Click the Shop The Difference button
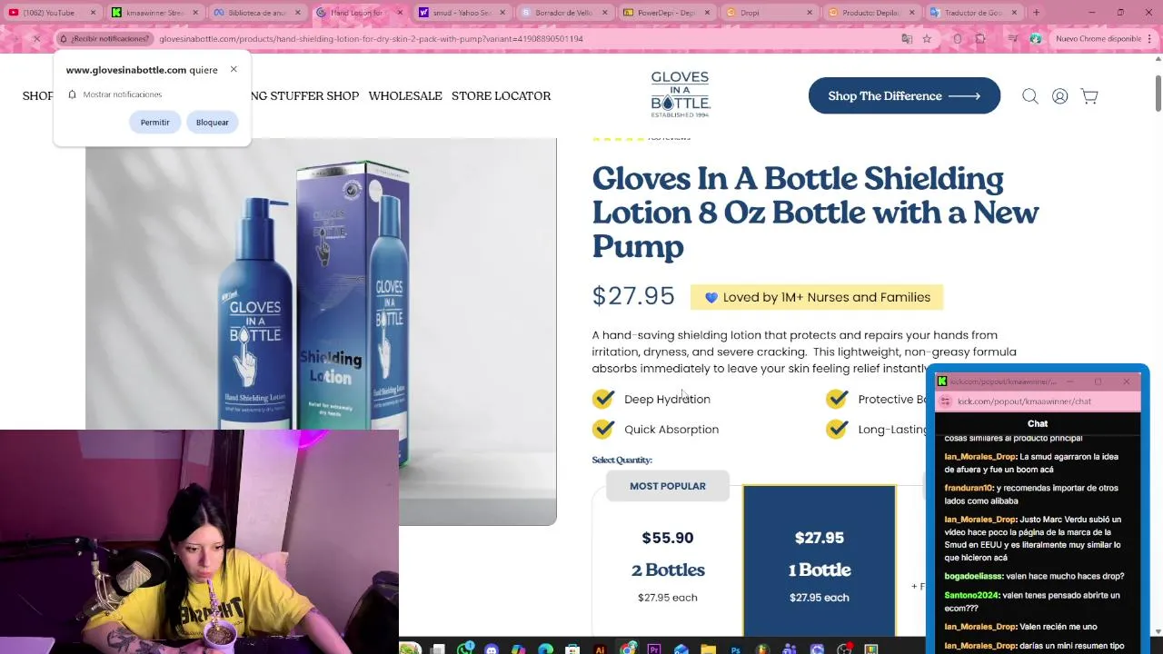The image size is (1163, 654). click(904, 96)
